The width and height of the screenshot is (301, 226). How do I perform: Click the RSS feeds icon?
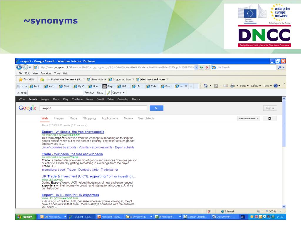click(x=216, y=86)
